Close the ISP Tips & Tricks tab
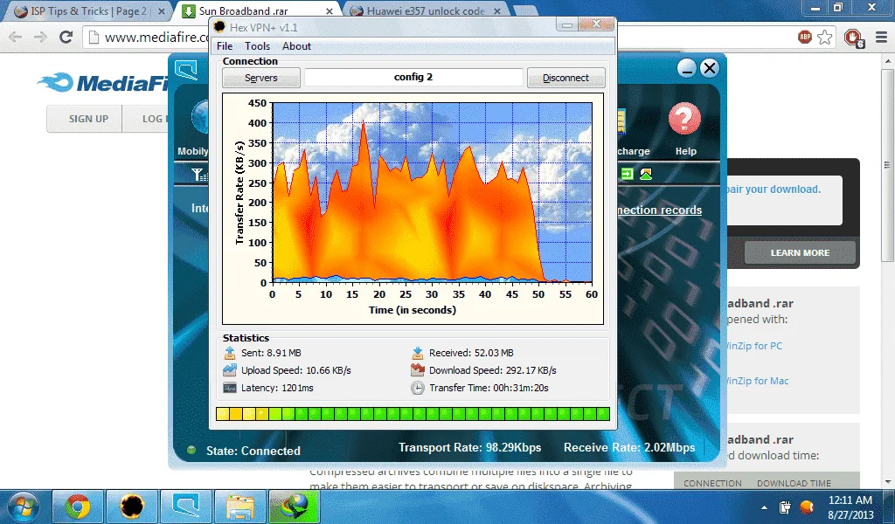 (x=161, y=11)
